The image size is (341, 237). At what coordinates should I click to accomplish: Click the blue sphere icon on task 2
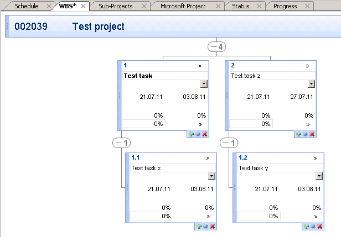tap(305, 134)
